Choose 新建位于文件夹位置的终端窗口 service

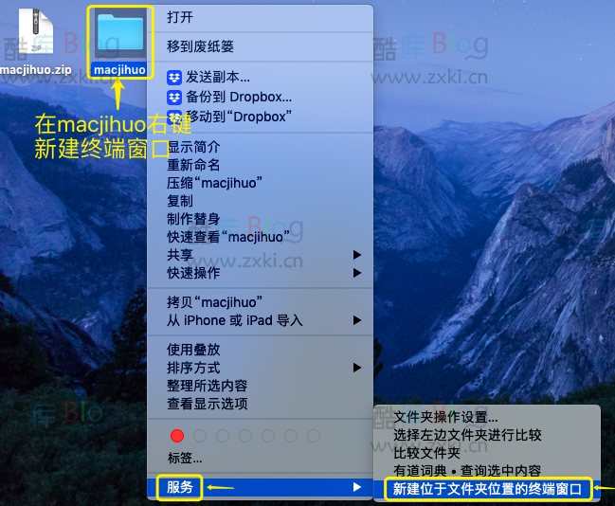(x=487, y=489)
